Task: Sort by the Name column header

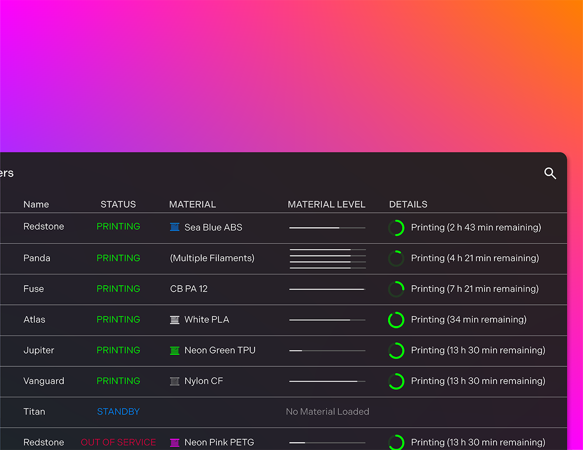Action: 36,205
